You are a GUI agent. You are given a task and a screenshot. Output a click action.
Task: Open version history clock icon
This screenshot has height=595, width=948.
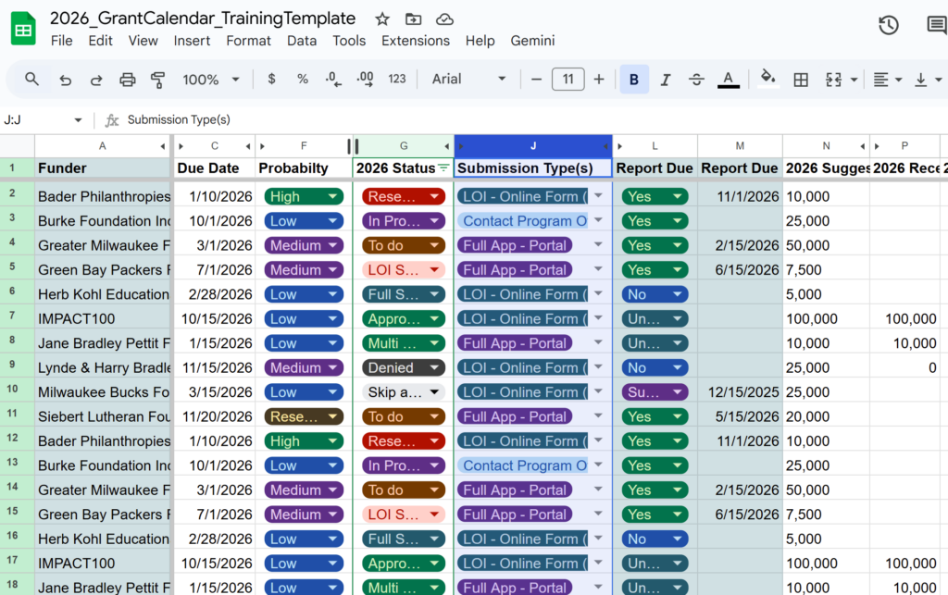coord(888,25)
